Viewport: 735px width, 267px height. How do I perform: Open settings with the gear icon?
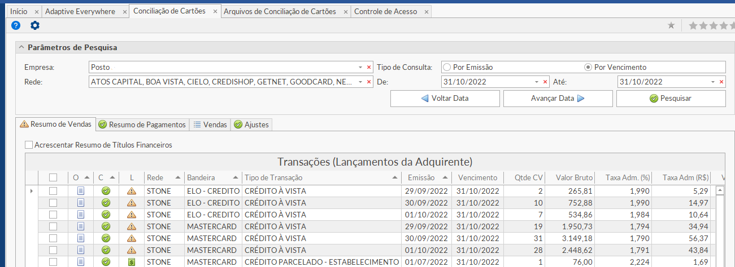pos(35,25)
